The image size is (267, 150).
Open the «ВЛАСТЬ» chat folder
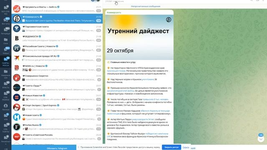5,85
